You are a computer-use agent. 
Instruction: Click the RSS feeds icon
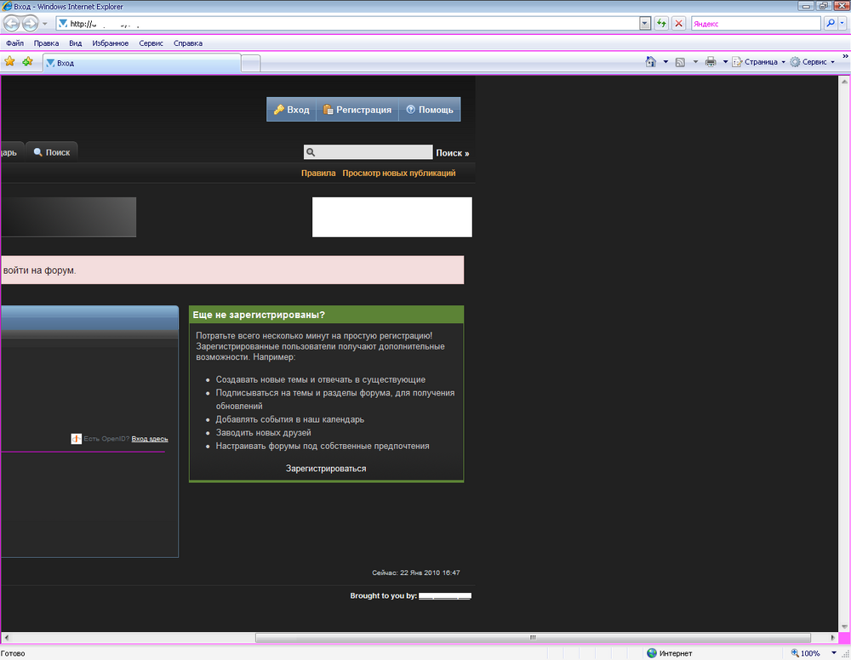coord(680,61)
